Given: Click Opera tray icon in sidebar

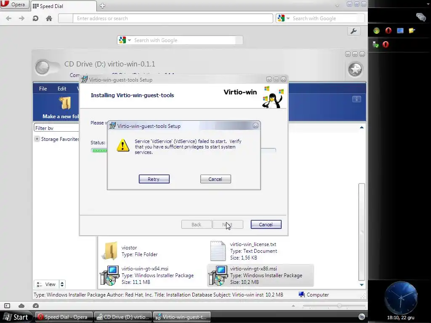Looking at the screenshot, I should (x=386, y=44).
